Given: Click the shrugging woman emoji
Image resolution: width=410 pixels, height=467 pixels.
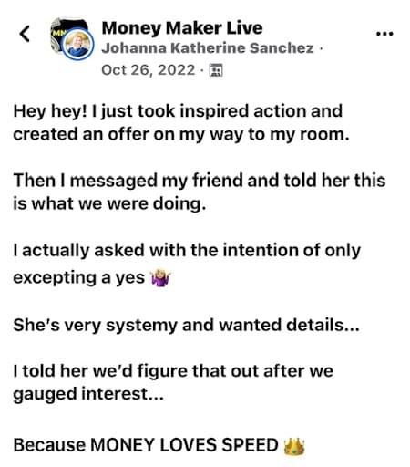Looking at the screenshot, I should click(x=161, y=278).
